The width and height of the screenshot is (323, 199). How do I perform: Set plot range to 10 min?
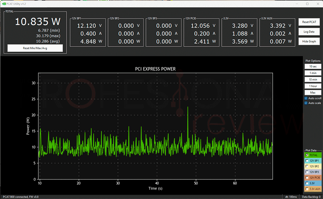click(x=313, y=79)
